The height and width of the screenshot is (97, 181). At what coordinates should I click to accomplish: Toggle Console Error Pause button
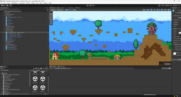tap(63, 68)
